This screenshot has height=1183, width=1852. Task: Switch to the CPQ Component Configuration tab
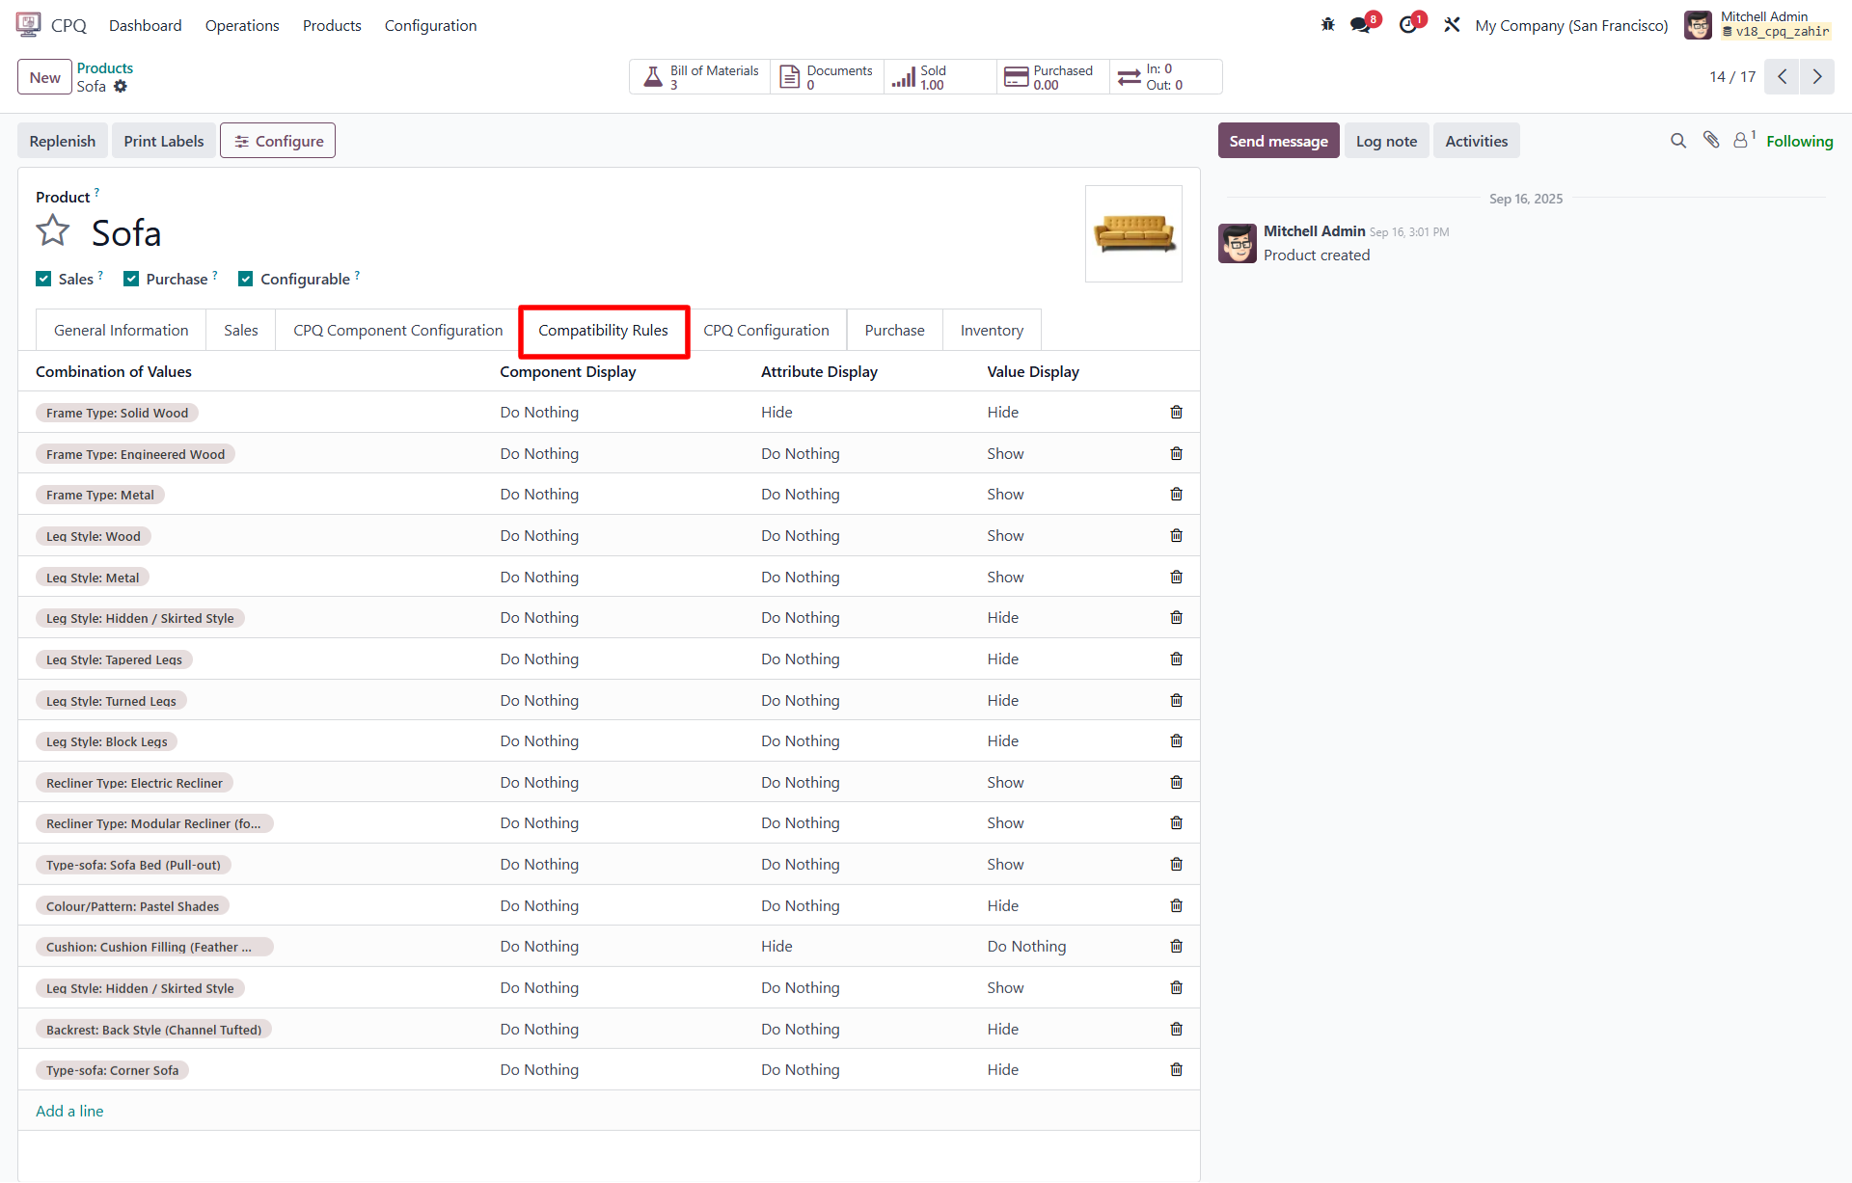pyautogui.click(x=397, y=331)
